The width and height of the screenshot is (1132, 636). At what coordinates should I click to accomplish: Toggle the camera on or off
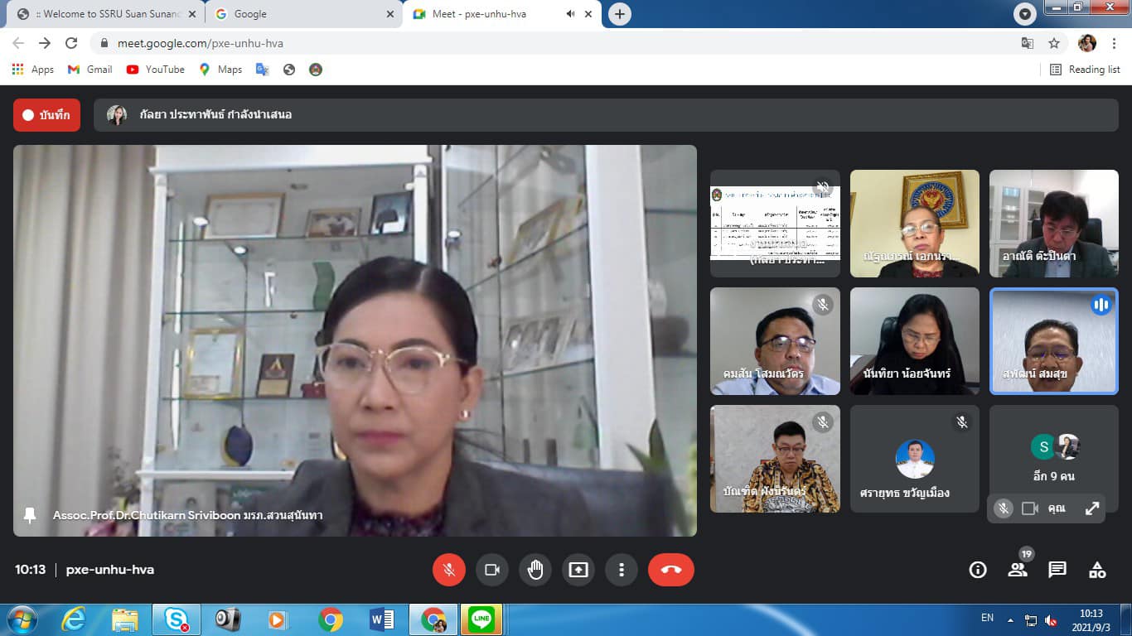click(x=491, y=570)
